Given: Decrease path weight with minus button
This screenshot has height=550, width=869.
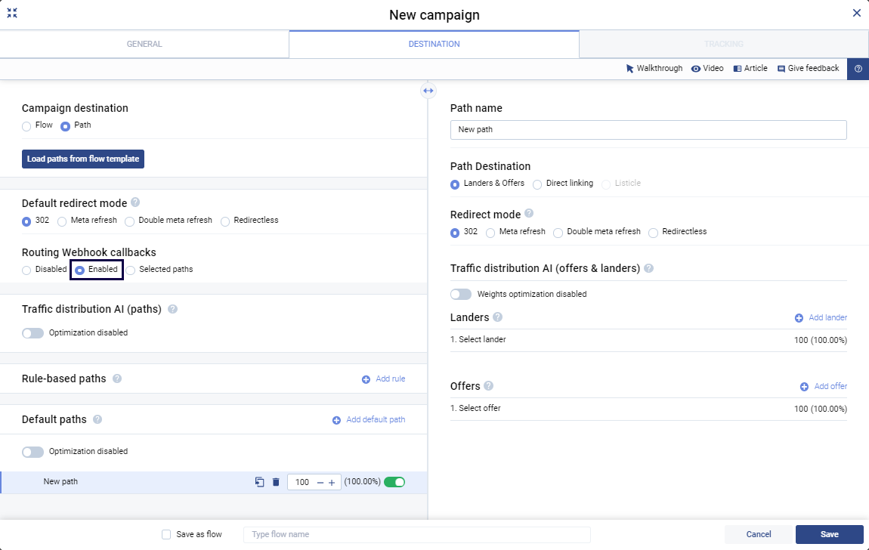Looking at the screenshot, I should coord(320,483).
